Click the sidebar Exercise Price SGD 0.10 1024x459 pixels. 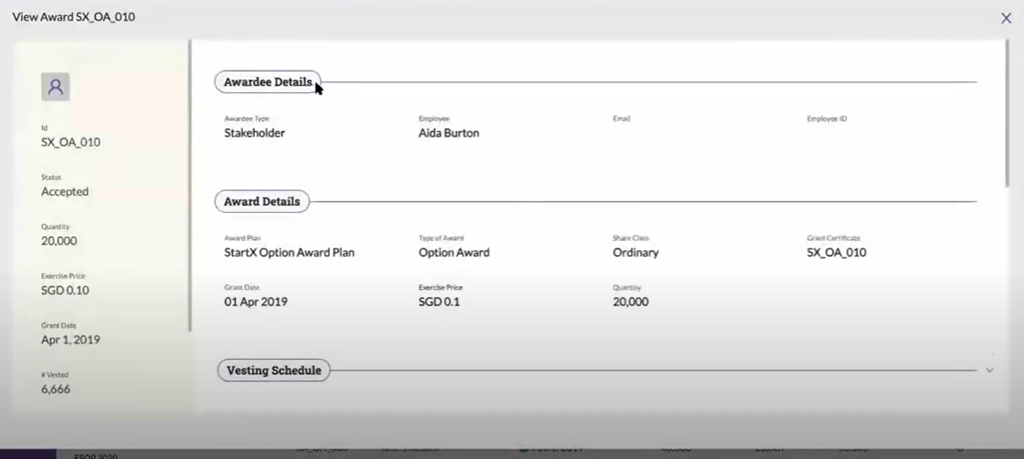click(65, 291)
